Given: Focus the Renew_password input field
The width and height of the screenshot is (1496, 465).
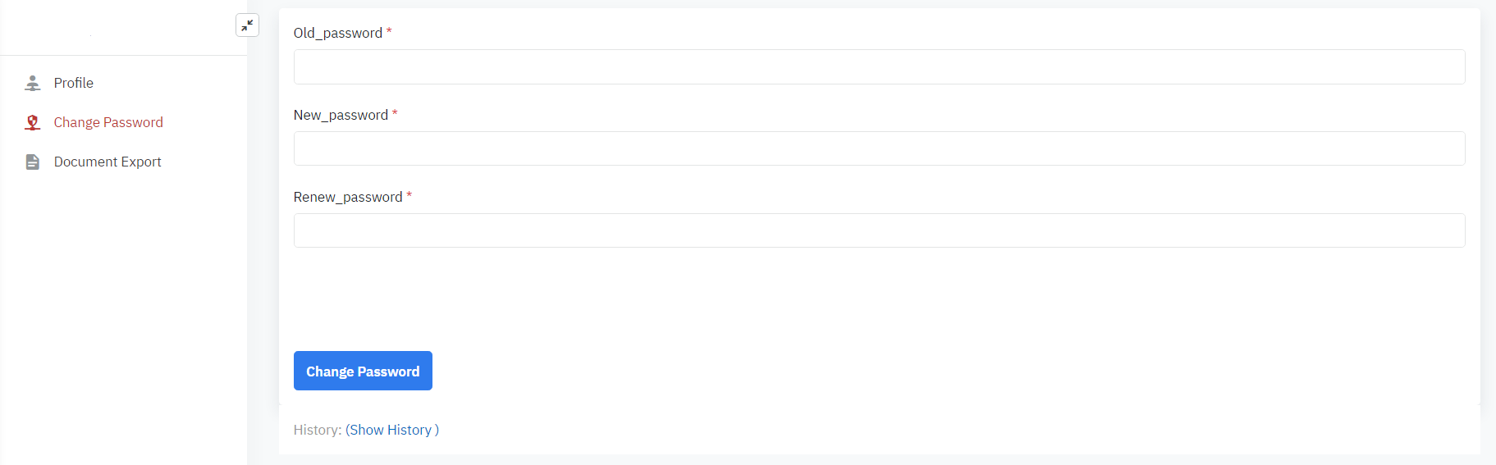Looking at the screenshot, I should tap(879, 230).
